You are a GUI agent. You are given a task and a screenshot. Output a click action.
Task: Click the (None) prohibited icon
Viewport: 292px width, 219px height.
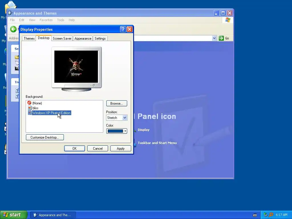pos(29,103)
